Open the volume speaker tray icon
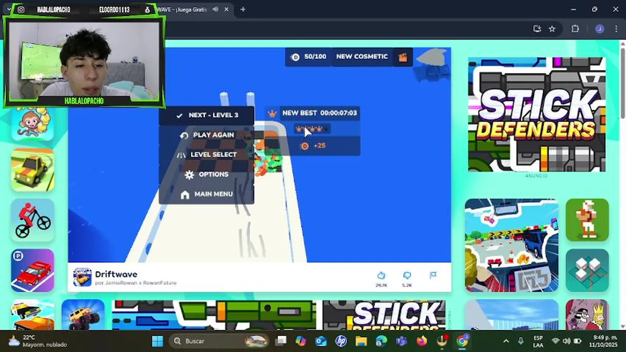The image size is (626, 352). coord(566,341)
